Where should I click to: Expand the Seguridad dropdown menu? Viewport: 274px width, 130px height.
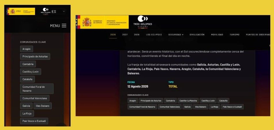coord(176,35)
